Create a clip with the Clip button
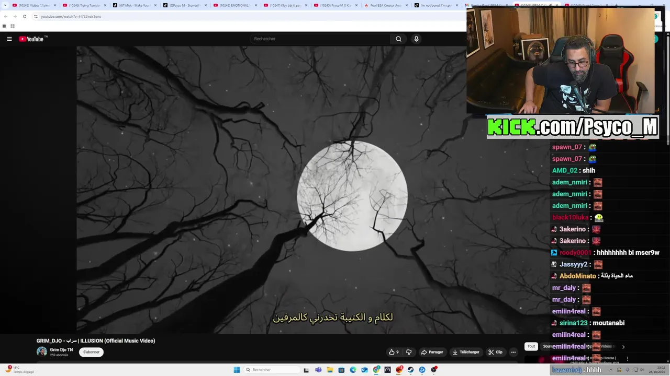The height and width of the screenshot is (376, 670). [495, 352]
